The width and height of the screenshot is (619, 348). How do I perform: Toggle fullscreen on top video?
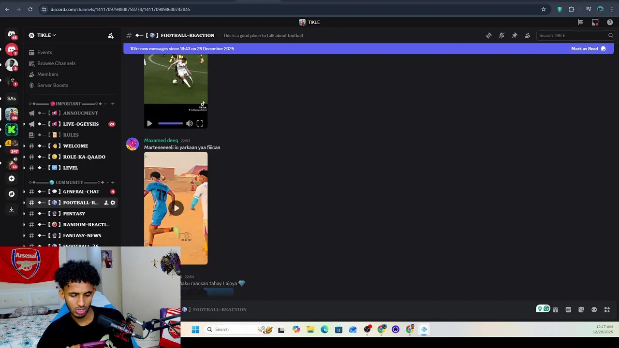200,124
